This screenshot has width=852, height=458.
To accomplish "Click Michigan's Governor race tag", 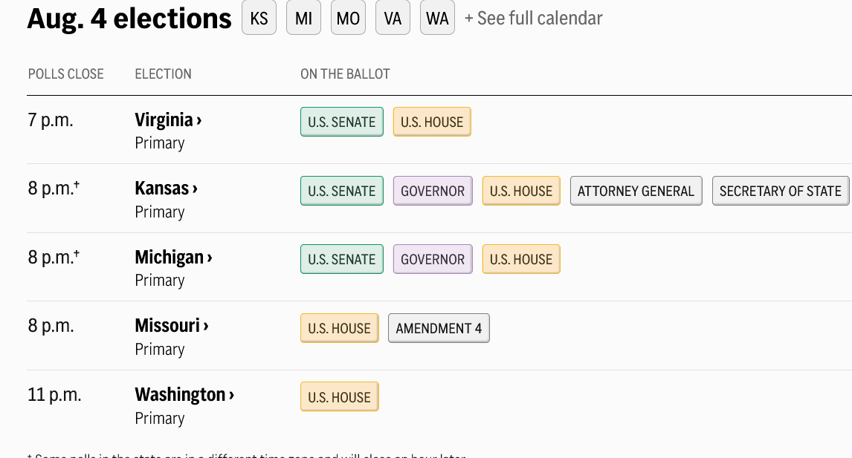I will tap(433, 259).
